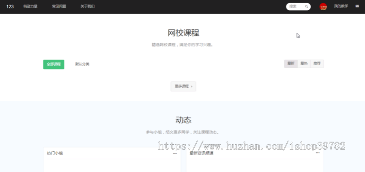The width and height of the screenshot is (365, 172).
Task: Sort courses by 推荐
Action: (317, 64)
